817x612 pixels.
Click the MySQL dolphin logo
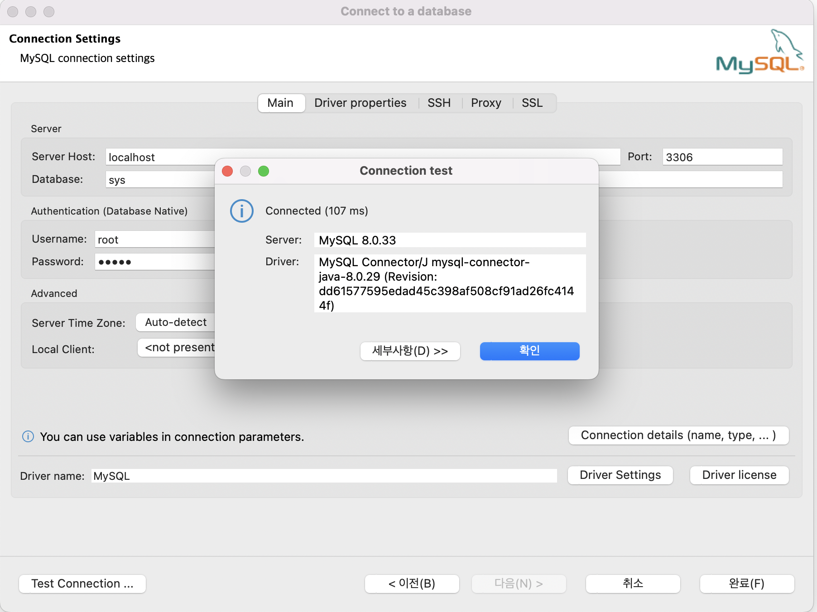click(760, 51)
